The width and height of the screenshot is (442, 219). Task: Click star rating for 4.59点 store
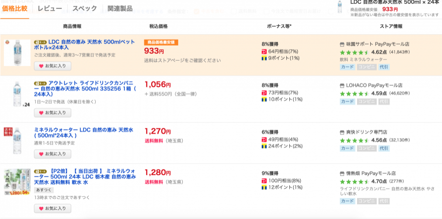pyautogui.click(x=354, y=94)
